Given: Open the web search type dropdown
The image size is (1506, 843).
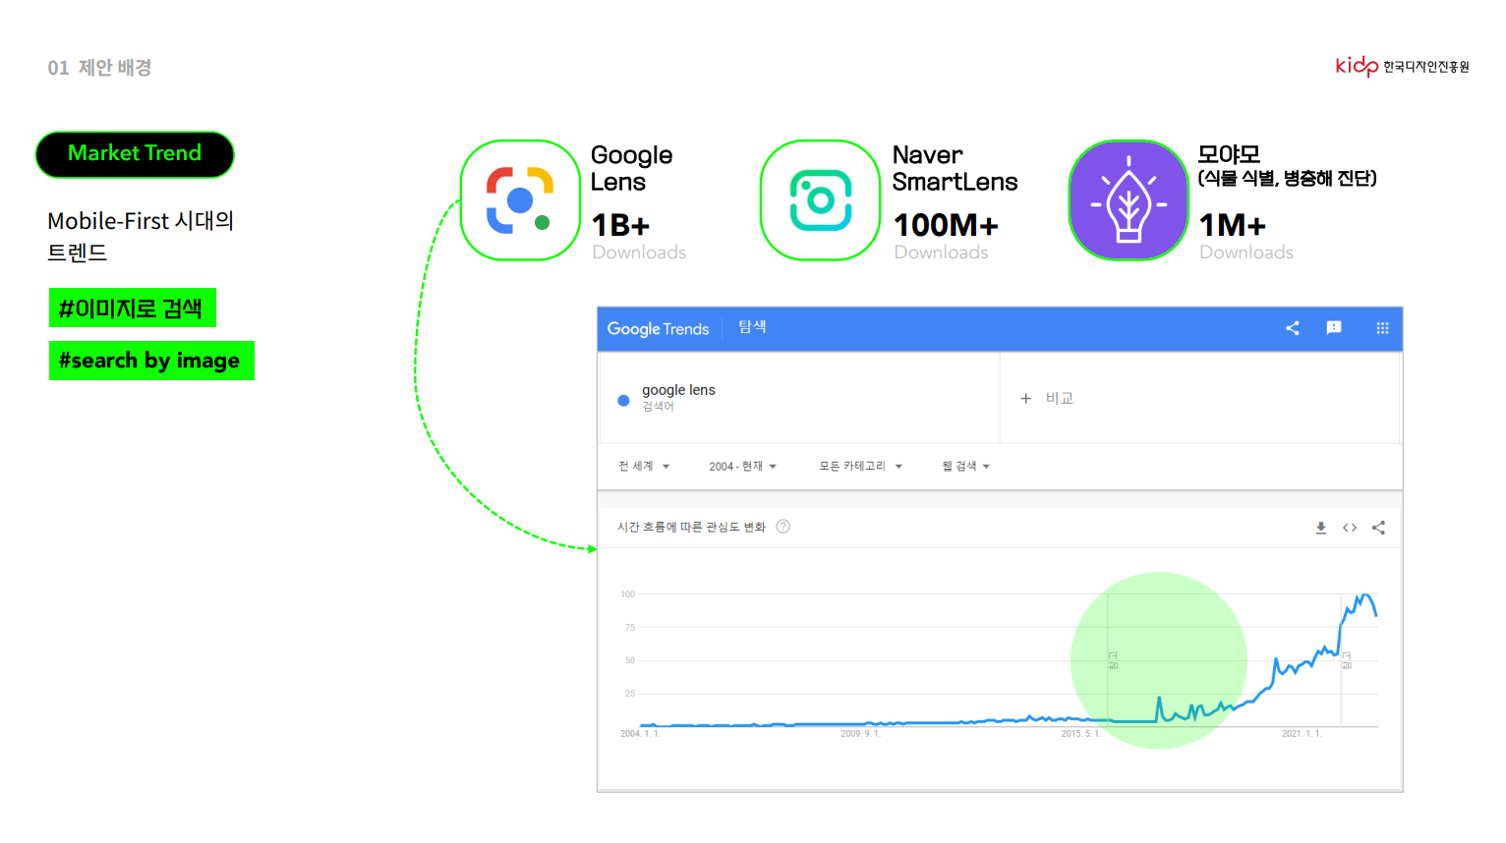Looking at the screenshot, I should pyautogui.click(x=965, y=467).
